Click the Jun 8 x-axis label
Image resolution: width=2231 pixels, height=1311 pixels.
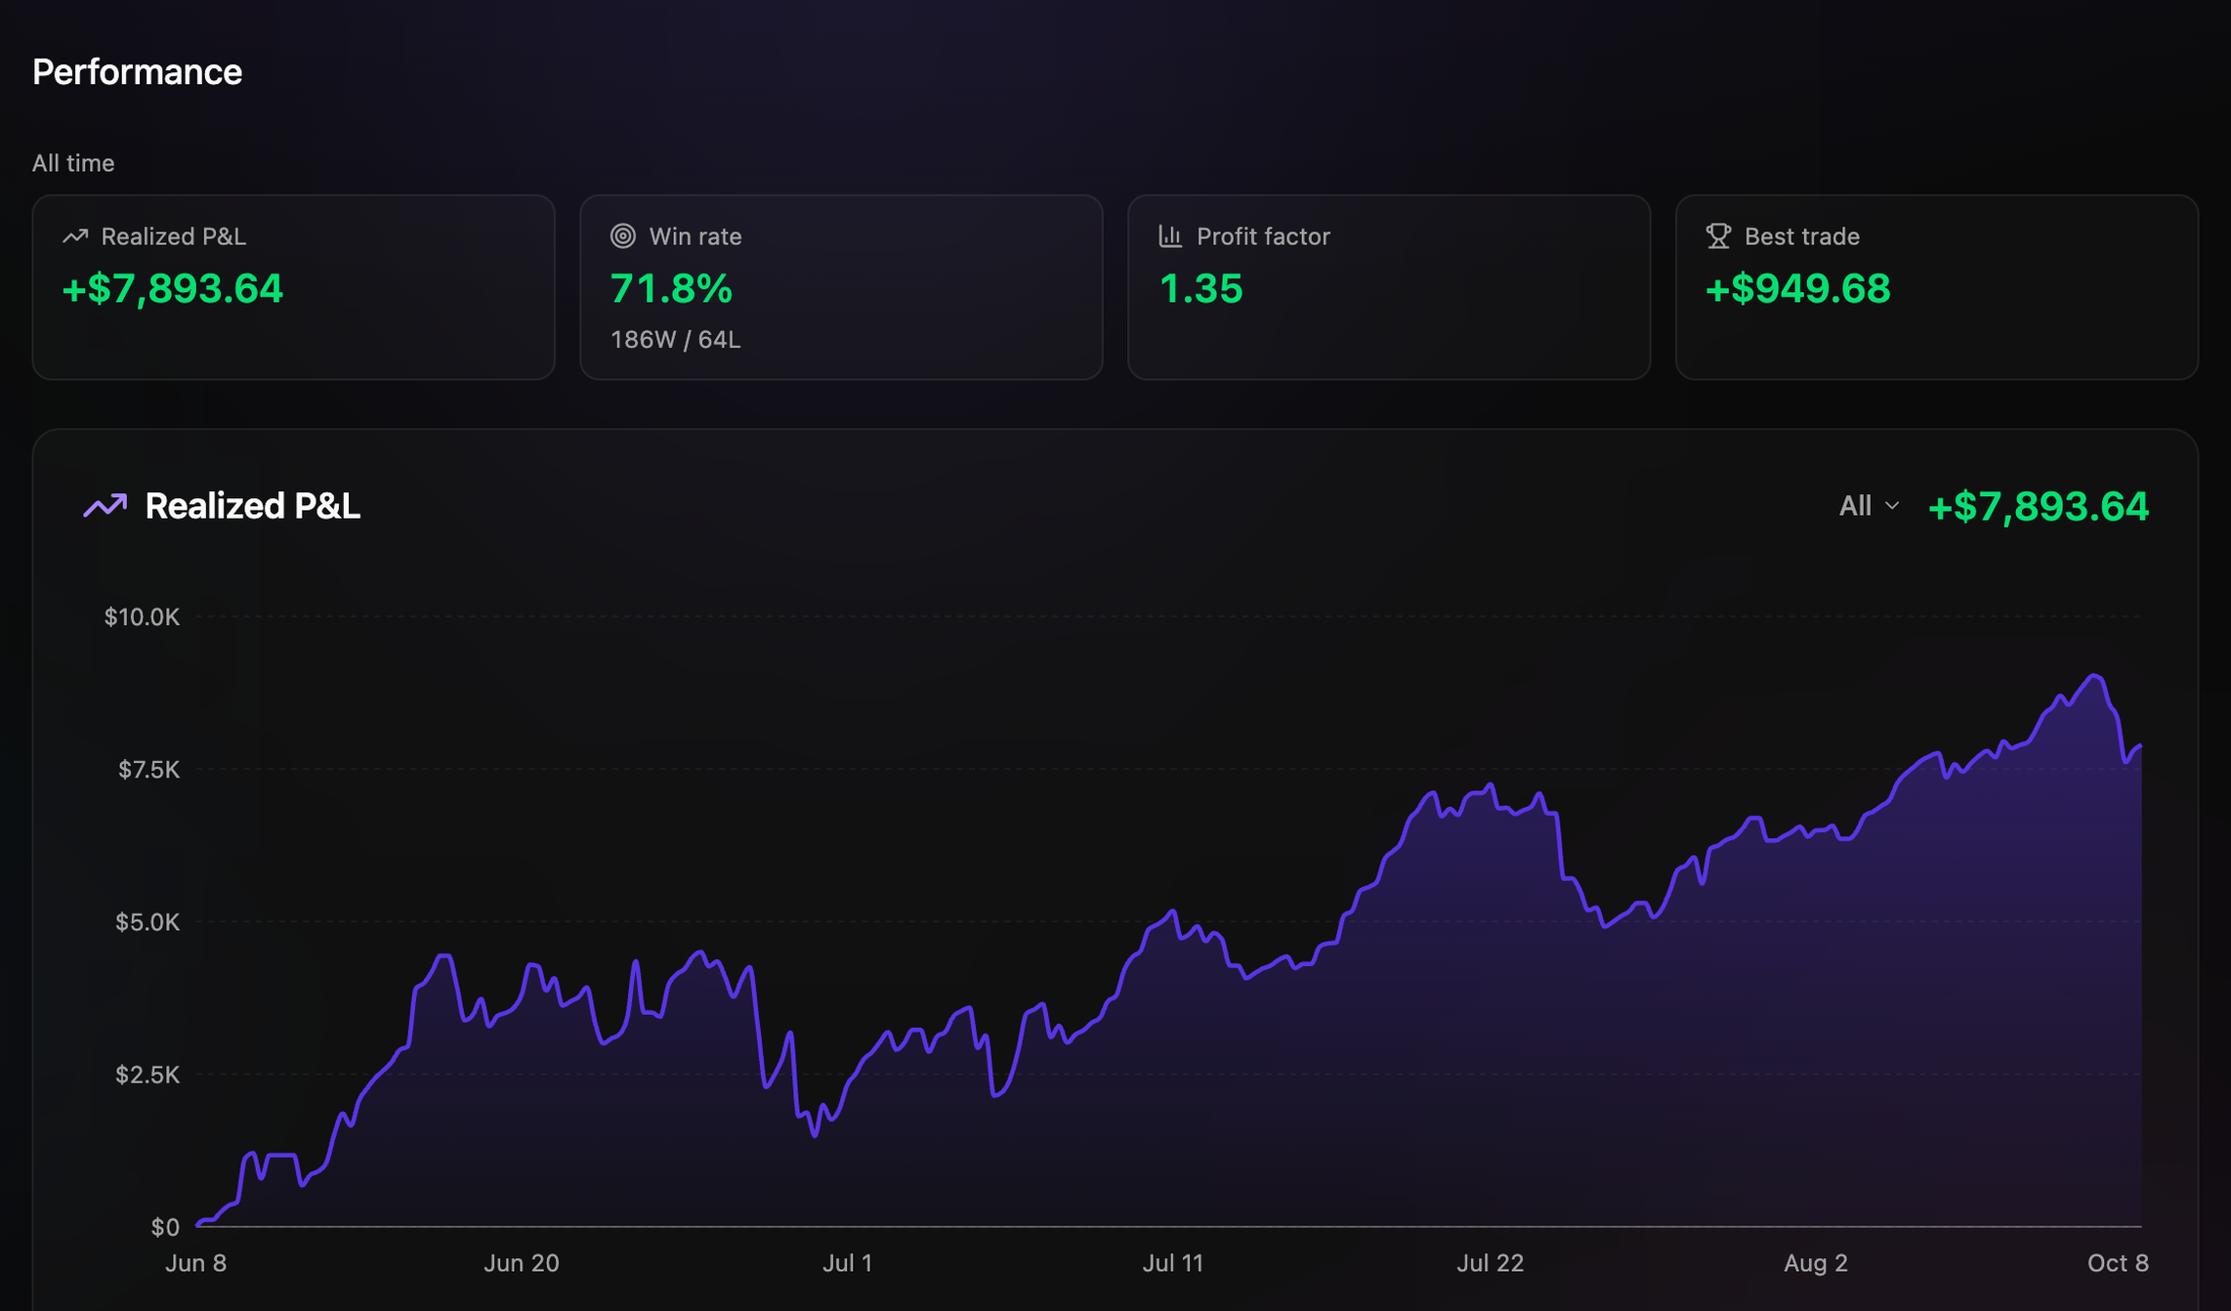(195, 1263)
